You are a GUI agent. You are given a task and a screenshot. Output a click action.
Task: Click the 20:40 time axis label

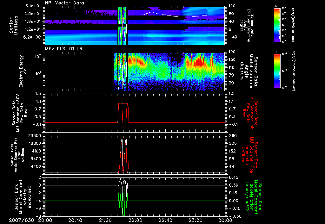coord(75,220)
